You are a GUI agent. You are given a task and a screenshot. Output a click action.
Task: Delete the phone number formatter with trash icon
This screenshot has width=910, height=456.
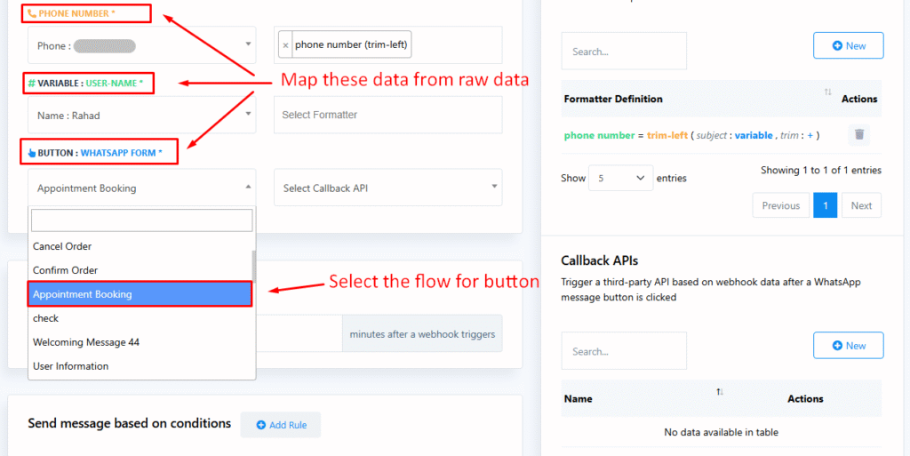pyautogui.click(x=859, y=134)
